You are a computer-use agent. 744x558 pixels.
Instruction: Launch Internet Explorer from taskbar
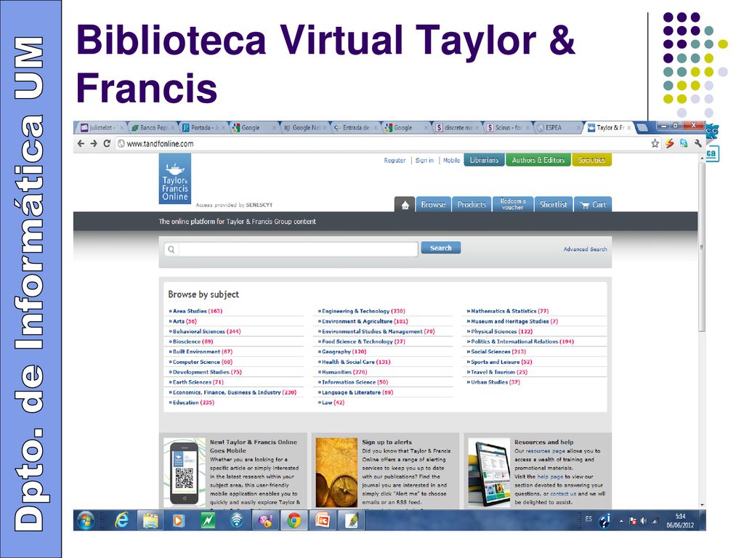point(122,520)
